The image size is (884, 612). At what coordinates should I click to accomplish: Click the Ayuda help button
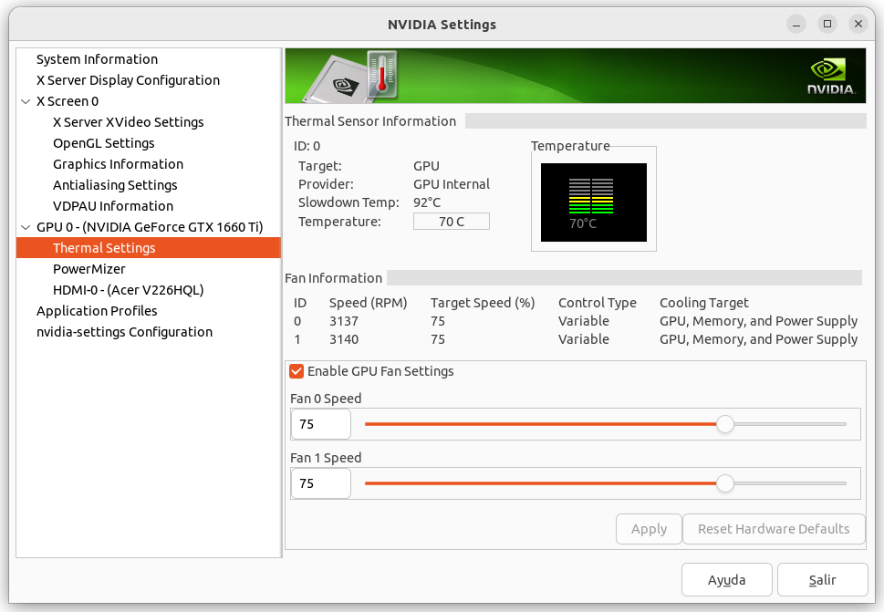726,579
